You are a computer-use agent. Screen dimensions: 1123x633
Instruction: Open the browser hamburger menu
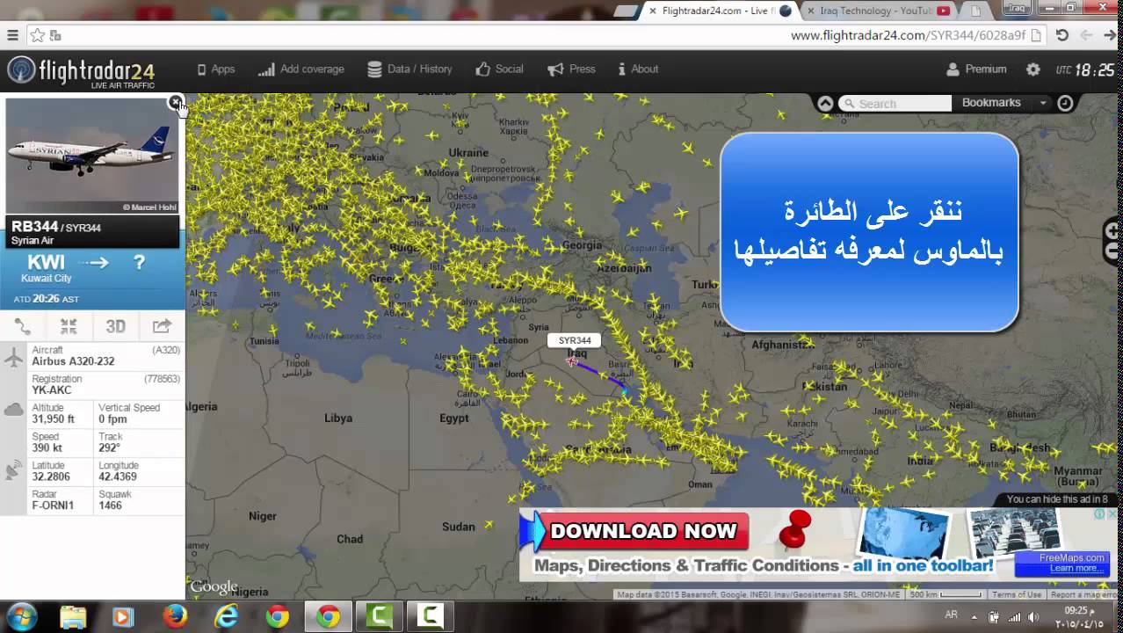point(12,35)
